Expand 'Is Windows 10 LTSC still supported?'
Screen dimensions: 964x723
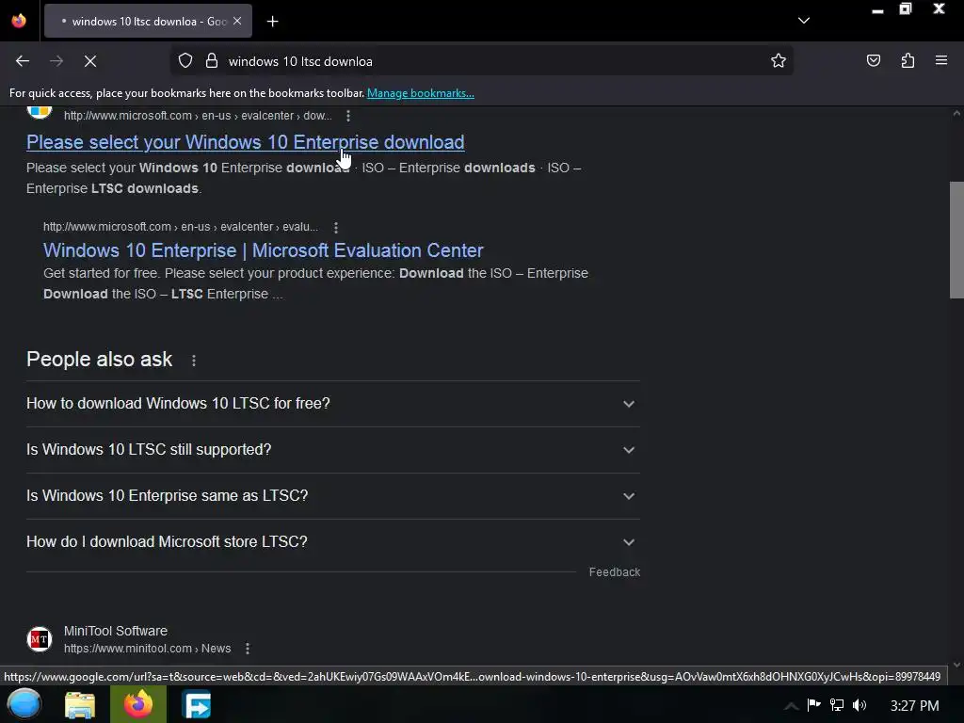coord(333,450)
